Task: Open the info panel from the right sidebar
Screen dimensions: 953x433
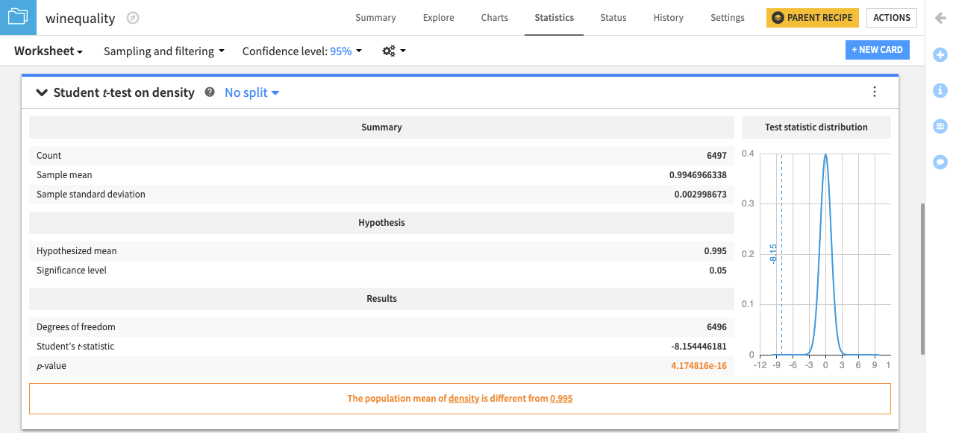Action: 940,90
